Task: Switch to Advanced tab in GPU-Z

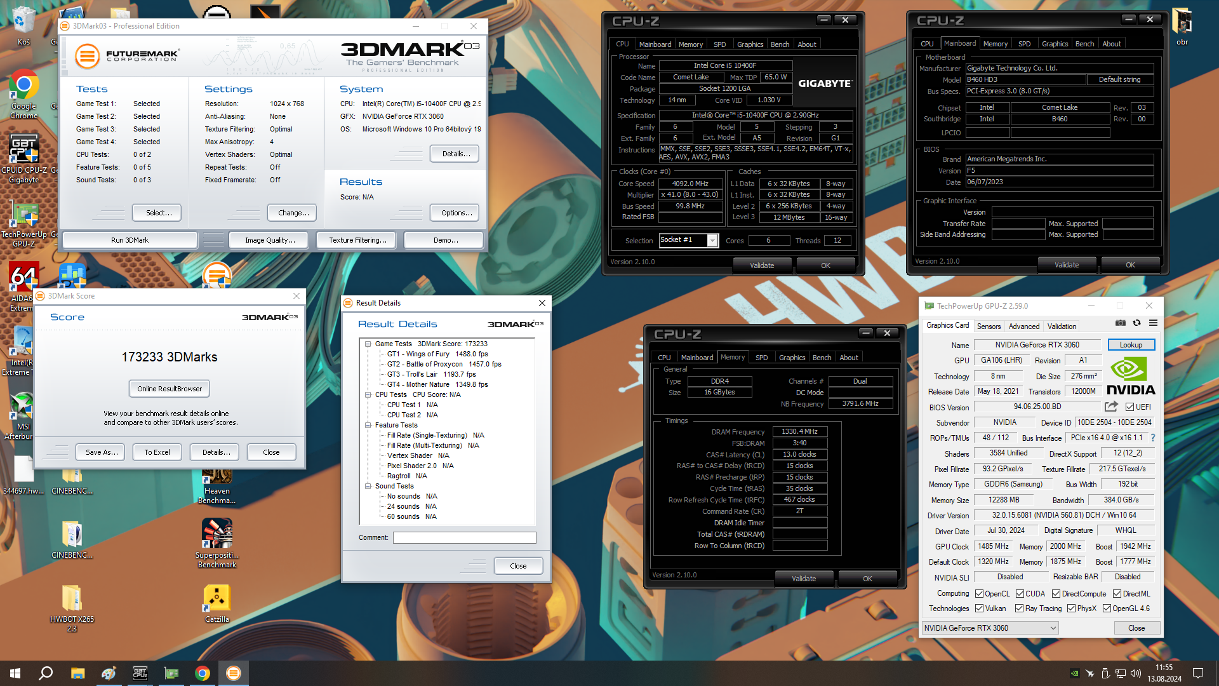Action: [1024, 326]
